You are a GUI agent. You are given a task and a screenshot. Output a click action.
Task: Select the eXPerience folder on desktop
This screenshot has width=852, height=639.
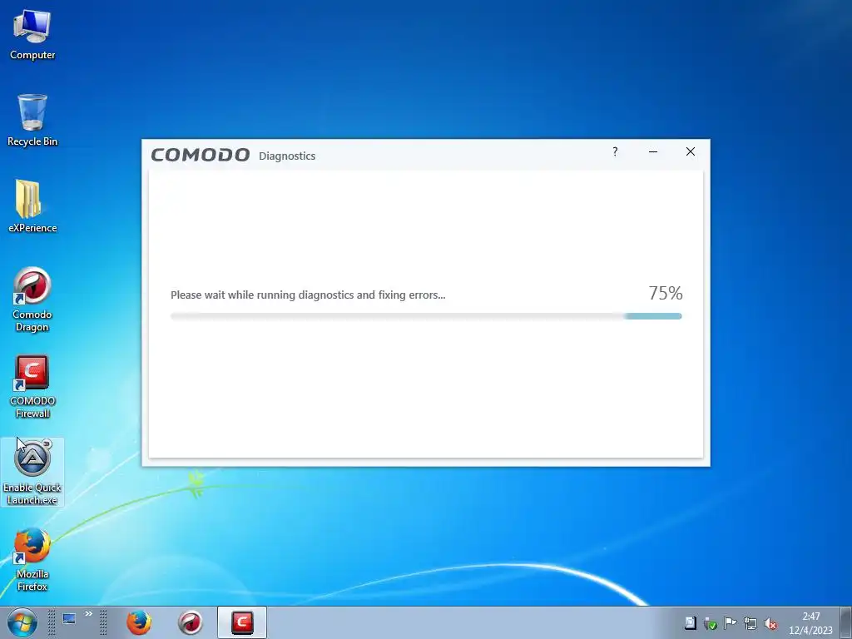point(32,206)
